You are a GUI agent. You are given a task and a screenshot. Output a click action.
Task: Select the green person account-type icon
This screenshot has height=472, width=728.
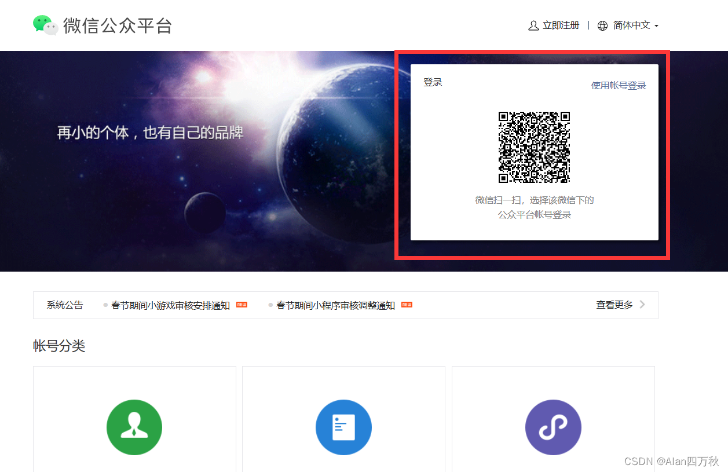point(134,428)
